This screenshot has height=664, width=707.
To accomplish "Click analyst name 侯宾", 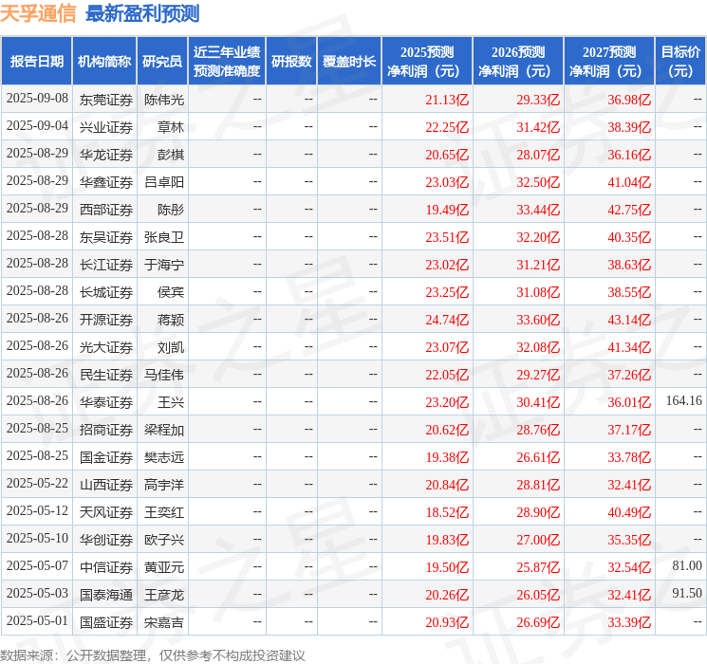I will 171,292.
